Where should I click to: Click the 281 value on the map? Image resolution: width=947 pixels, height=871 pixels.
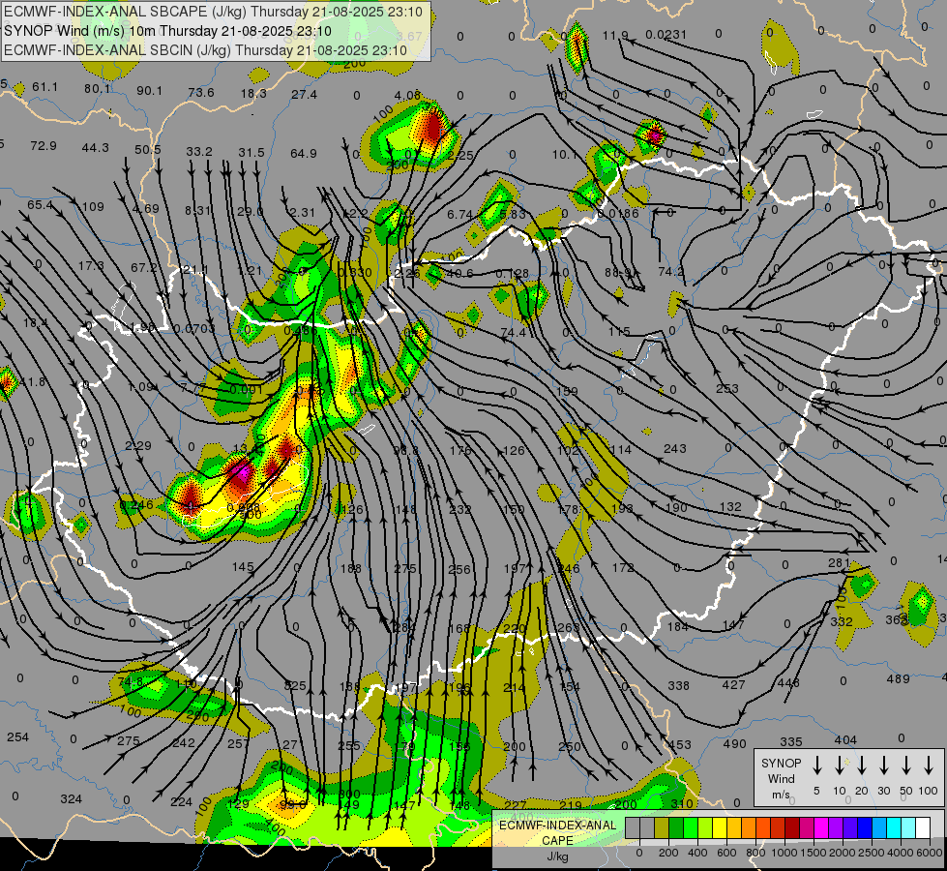point(839,563)
